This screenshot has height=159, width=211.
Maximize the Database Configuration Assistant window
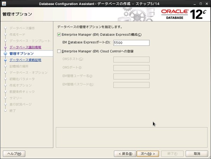201,4
